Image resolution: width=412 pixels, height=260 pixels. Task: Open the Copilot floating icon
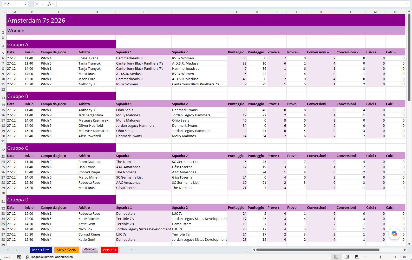[394, 233]
